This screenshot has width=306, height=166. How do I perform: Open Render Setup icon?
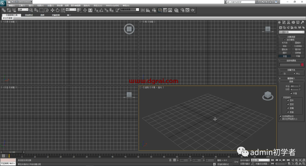(182, 10)
